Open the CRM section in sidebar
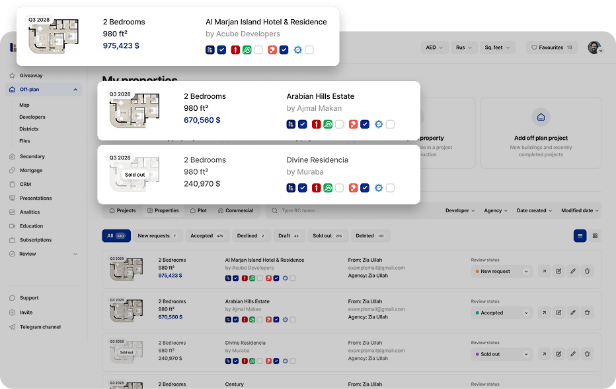 point(25,184)
